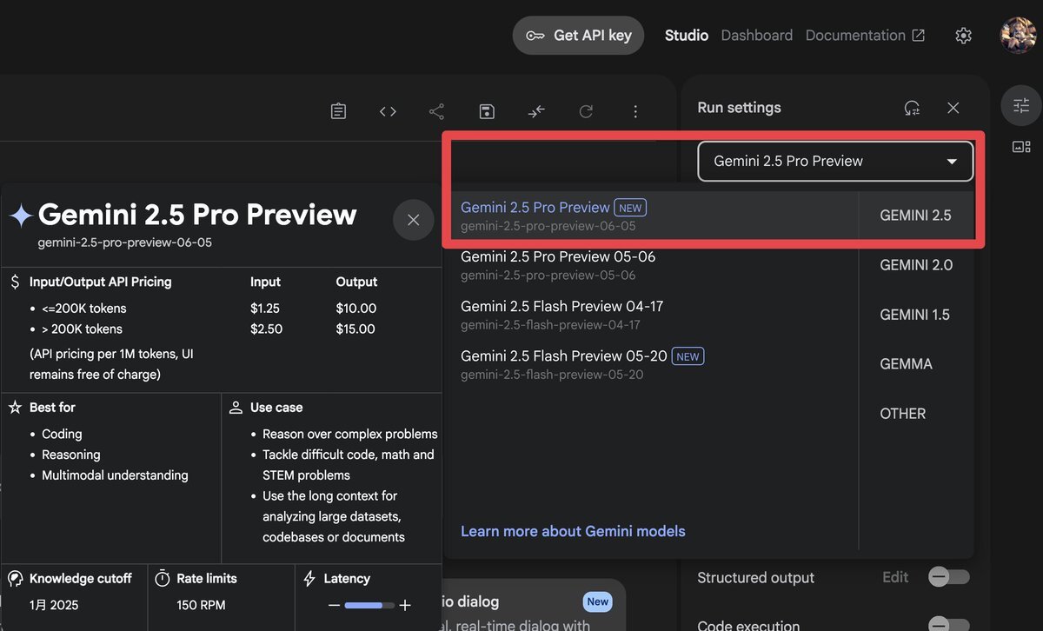Choose the GEMINI 1.5 category

click(x=915, y=315)
